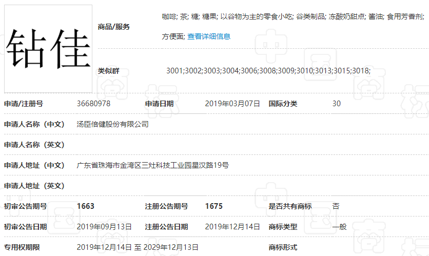Image resolution: width=429 pixels, height=256 pixels.
Task: Click the international class value 30
Action: click(337, 104)
